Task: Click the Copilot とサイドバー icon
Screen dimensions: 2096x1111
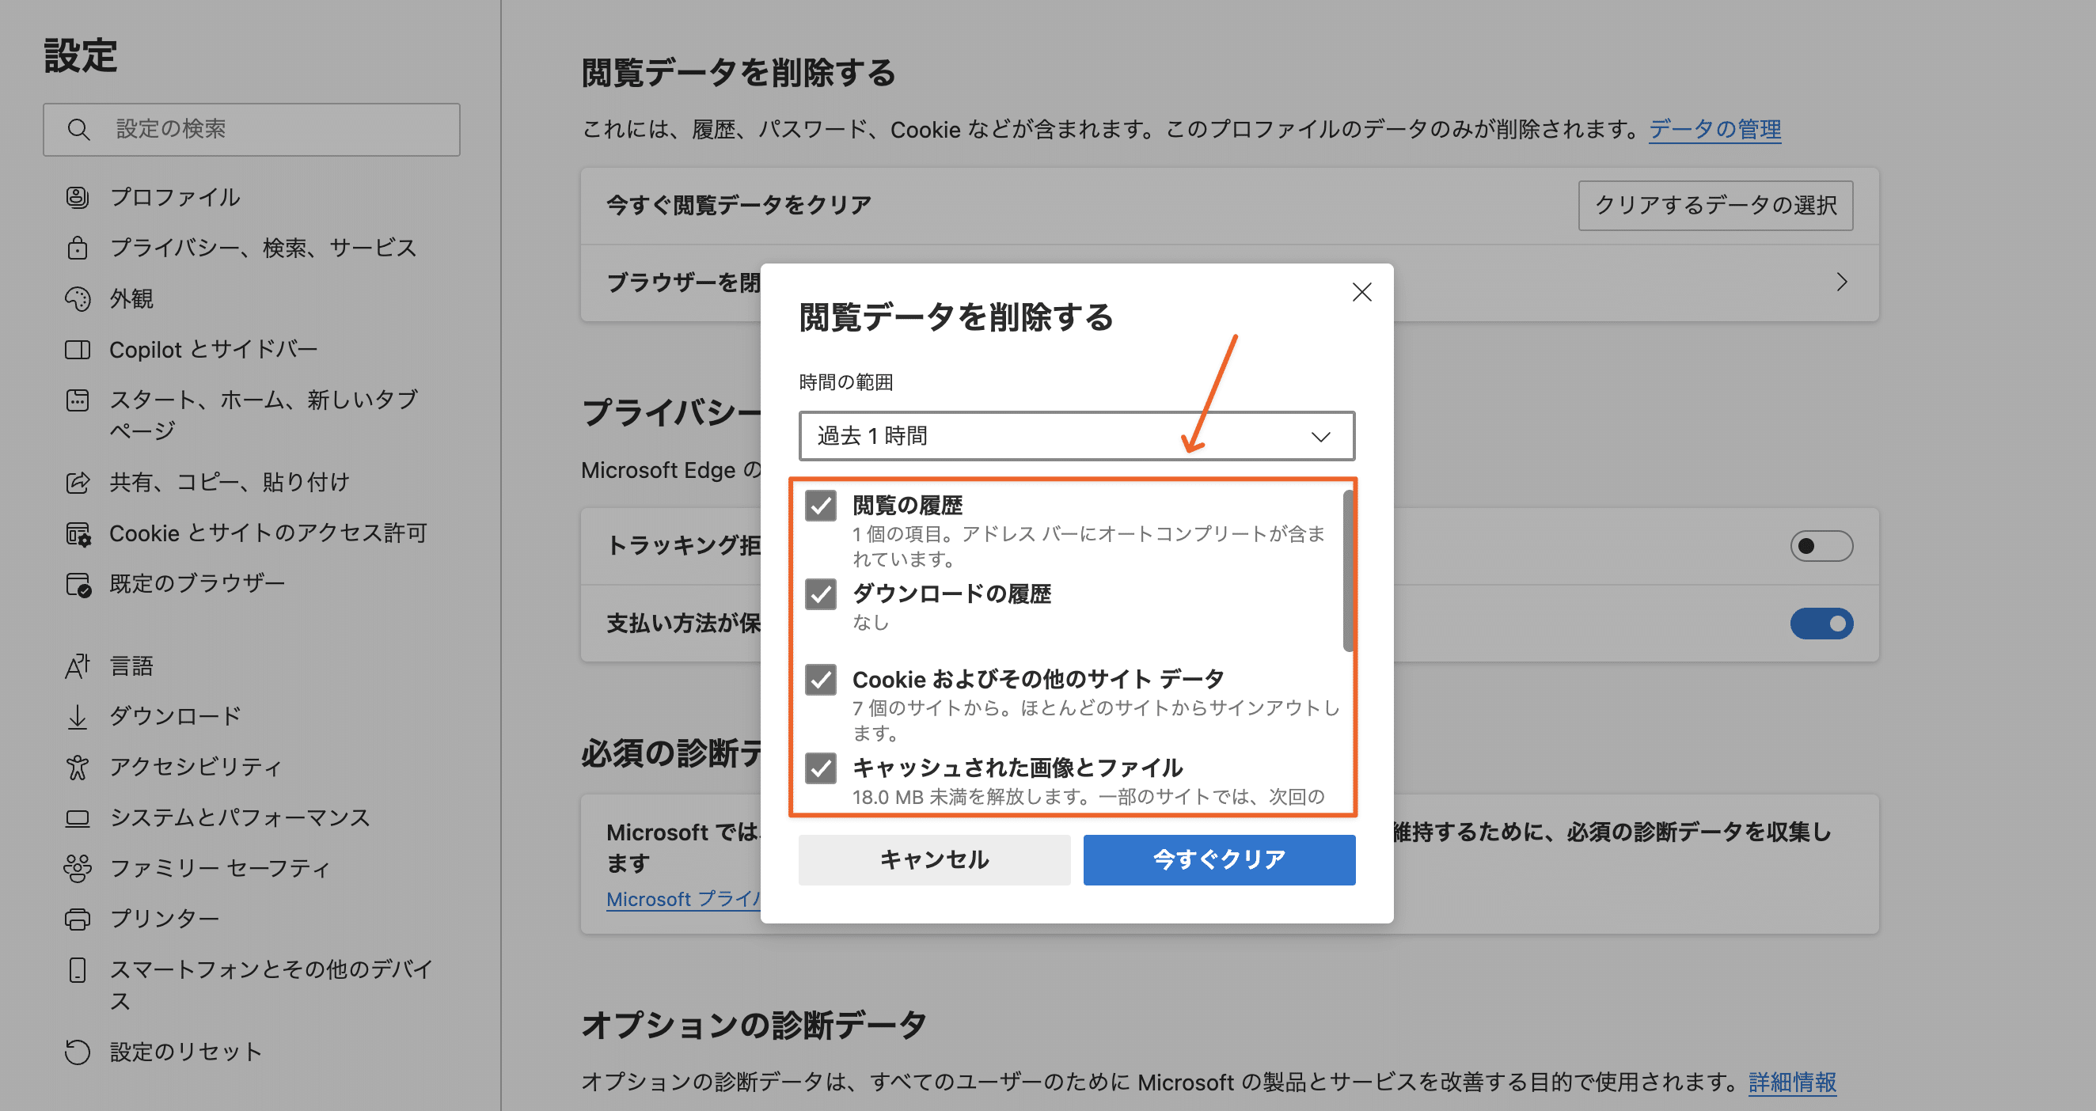Action: (78, 349)
